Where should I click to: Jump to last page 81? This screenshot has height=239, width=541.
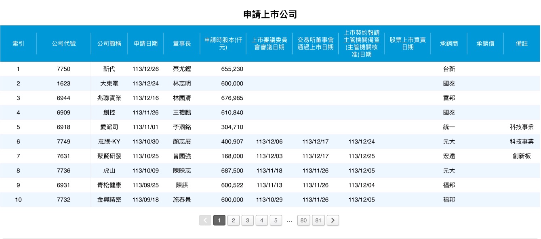(318, 220)
